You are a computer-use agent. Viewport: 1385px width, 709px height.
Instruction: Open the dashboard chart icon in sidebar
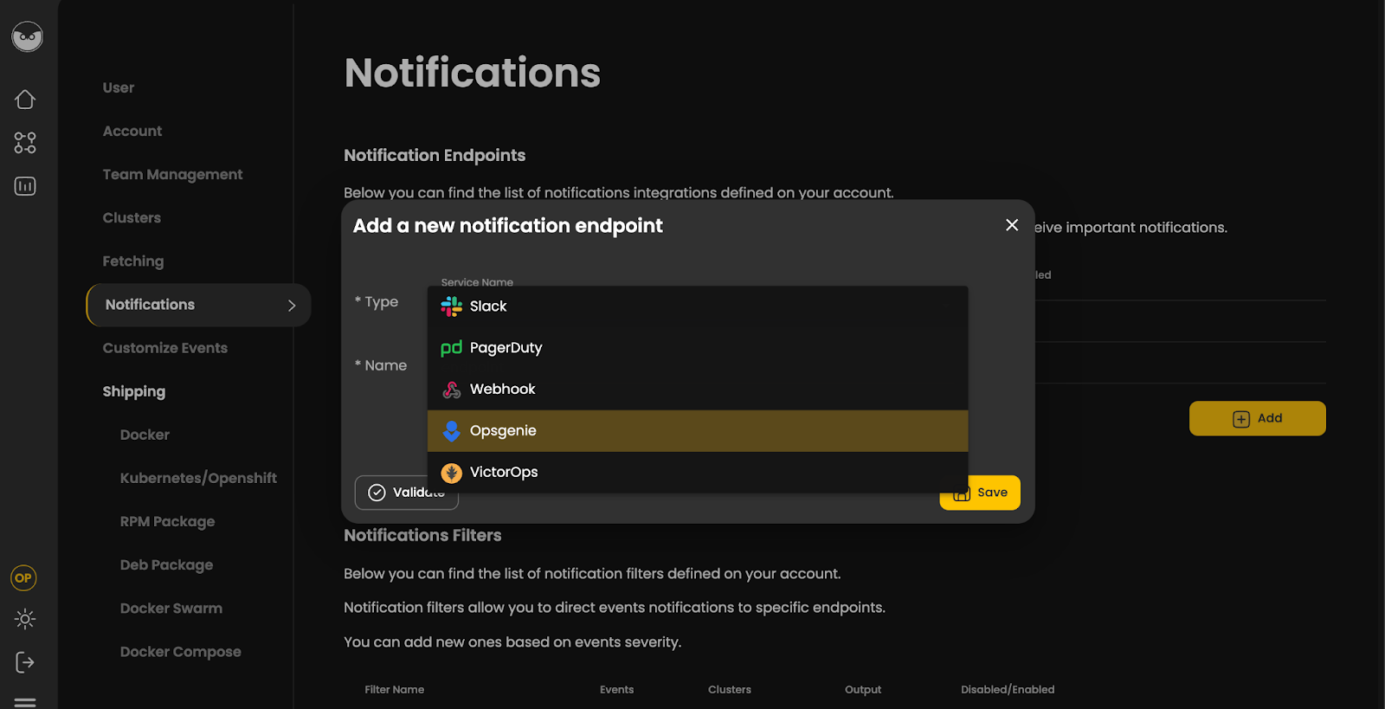(25, 186)
